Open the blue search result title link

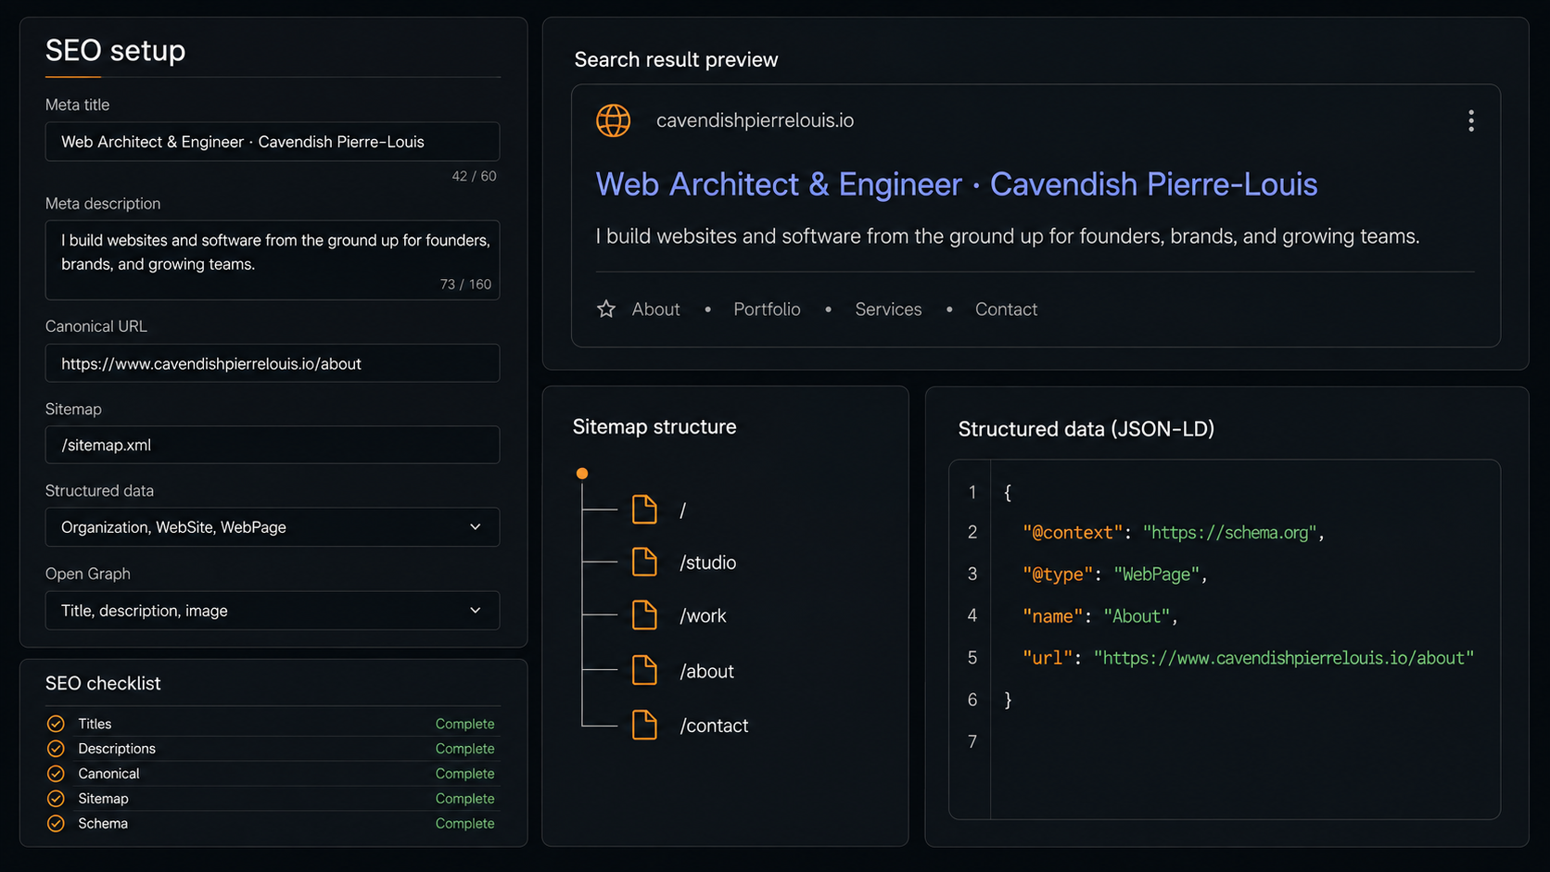(x=956, y=184)
